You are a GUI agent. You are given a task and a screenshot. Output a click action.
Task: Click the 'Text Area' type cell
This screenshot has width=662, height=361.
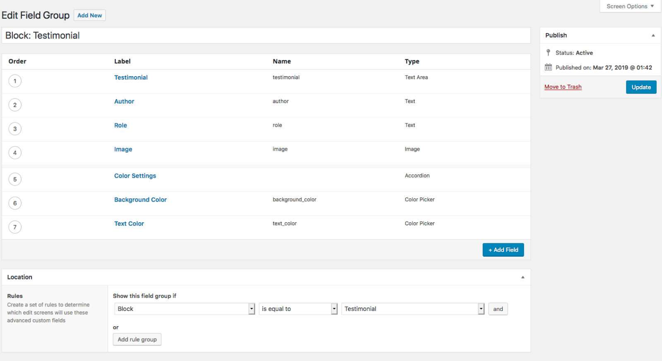[x=416, y=77]
